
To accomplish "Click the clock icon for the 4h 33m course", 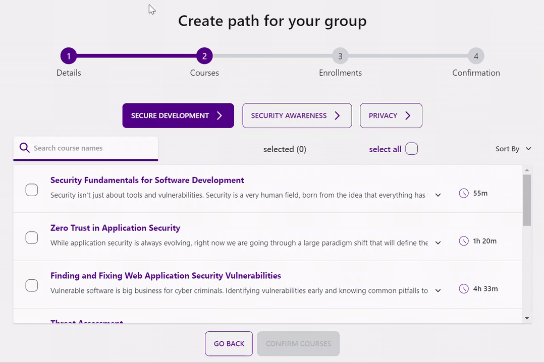I will [463, 289].
